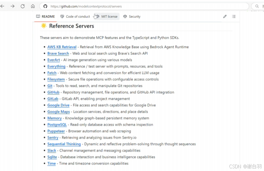
Task: Click the text "Knowledge graph-based persistent memory system"
Action: coord(107,118)
